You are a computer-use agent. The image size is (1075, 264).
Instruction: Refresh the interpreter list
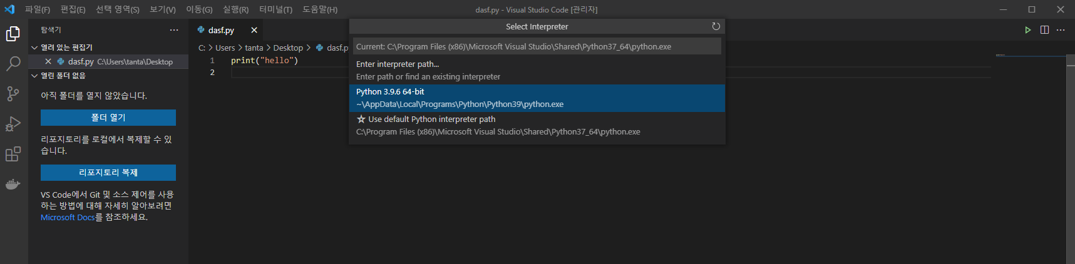[716, 26]
